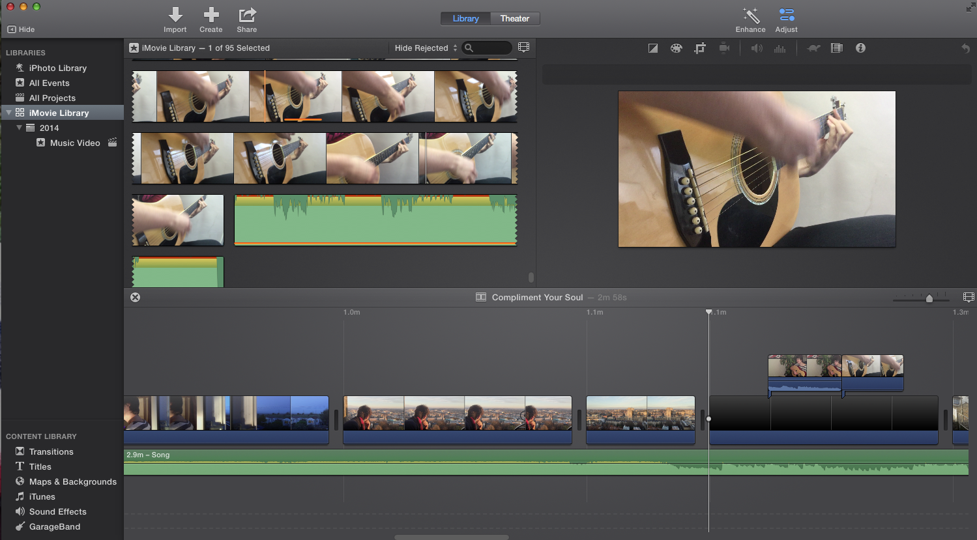Open the clip filter and audio effects

coord(837,48)
